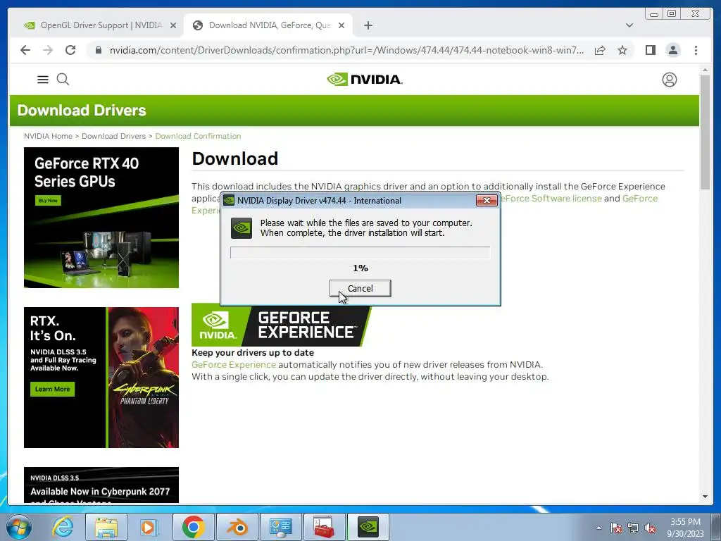Click the GeForce Experience banner image
The height and width of the screenshot is (541, 721).
[281, 325]
